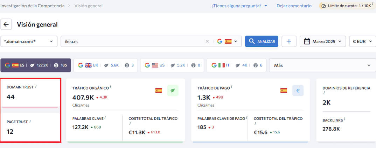Click the Spain flag in Tráfico orgánico card
This screenshot has height=148, width=376.
[159, 91]
